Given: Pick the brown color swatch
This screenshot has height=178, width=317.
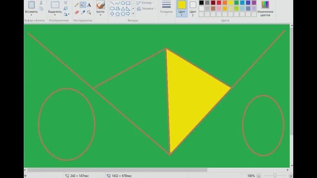Looking at the screenshot, I should click(213, 8).
